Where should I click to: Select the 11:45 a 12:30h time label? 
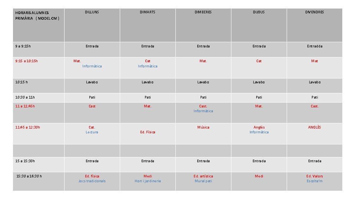28,127
